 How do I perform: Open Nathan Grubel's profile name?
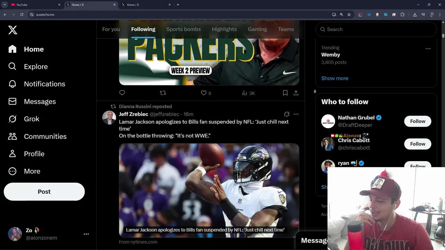[x=356, y=117]
